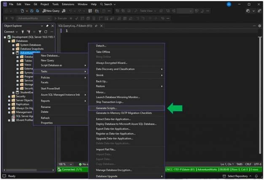
Task: Expand the Views folder node
Action: pyautogui.click(x=17, y=65)
